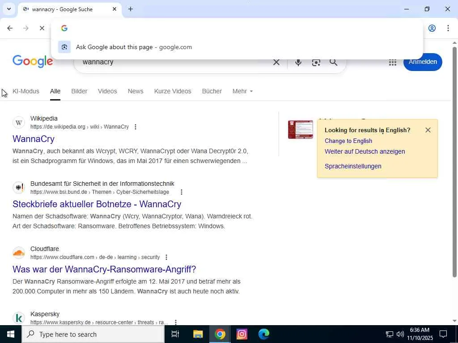Click the taskbar clock showing 6:36 AM

coord(420,334)
